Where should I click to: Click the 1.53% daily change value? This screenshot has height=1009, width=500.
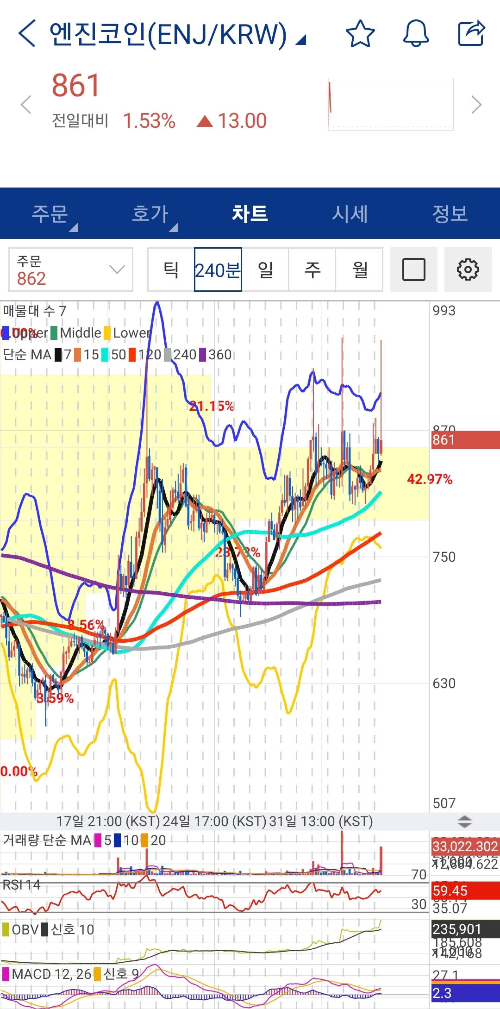click(149, 121)
